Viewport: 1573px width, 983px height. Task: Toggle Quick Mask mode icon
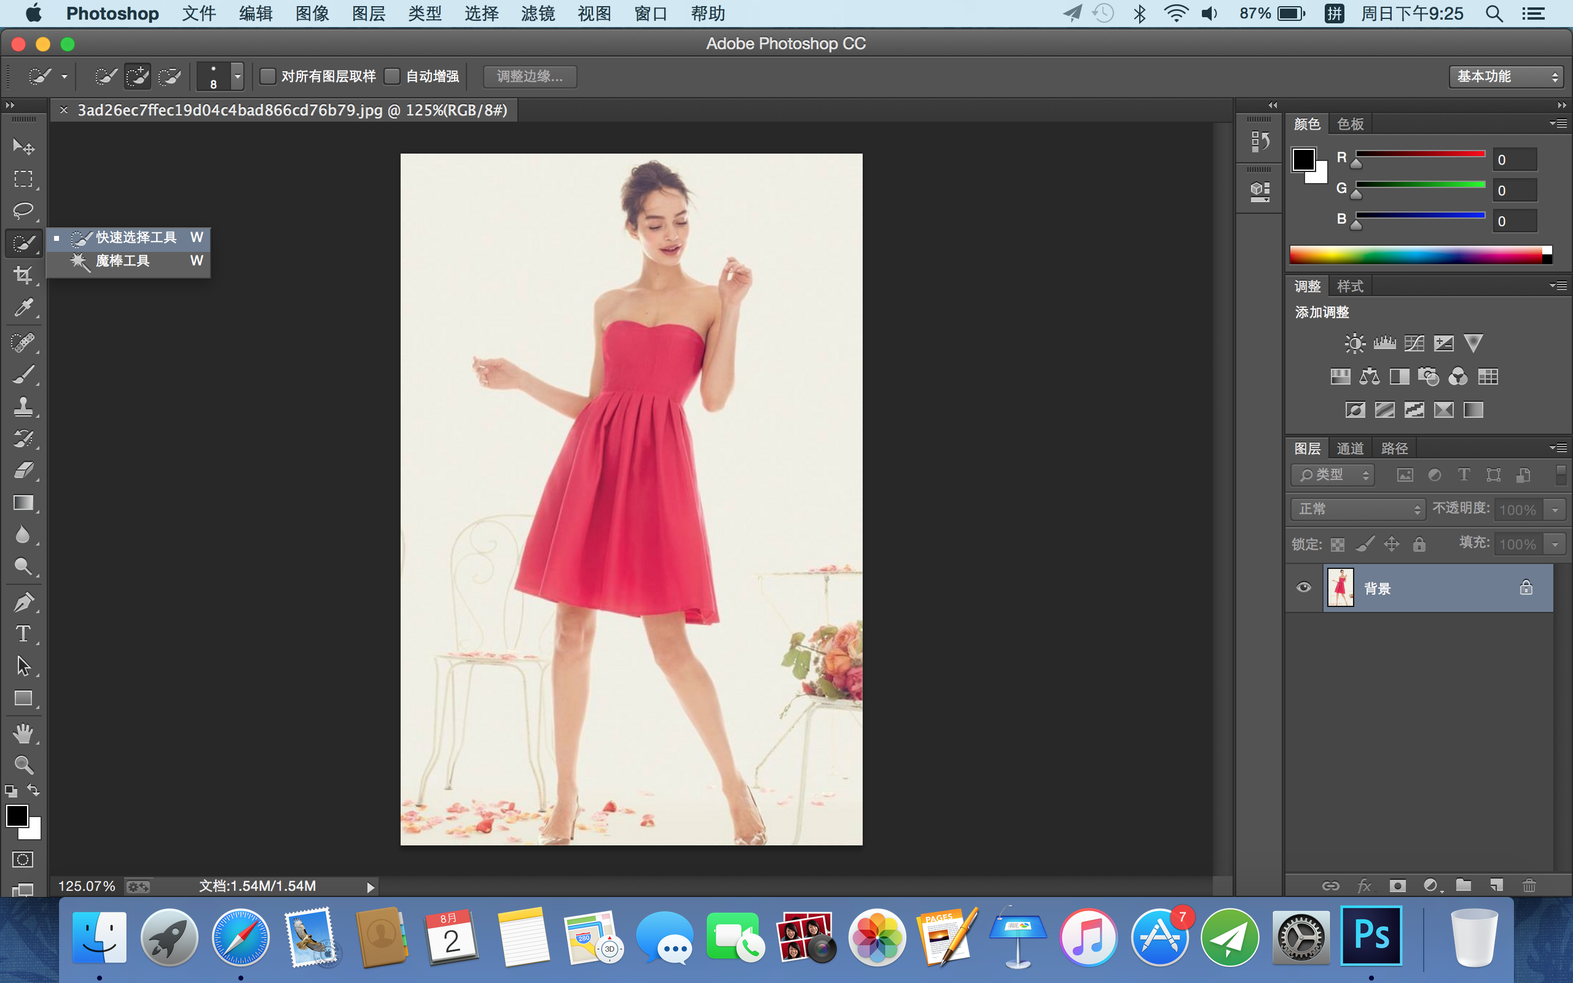click(x=23, y=860)
